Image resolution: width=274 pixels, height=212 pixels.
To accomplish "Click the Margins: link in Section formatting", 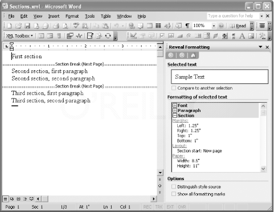I will coord(181,121).
